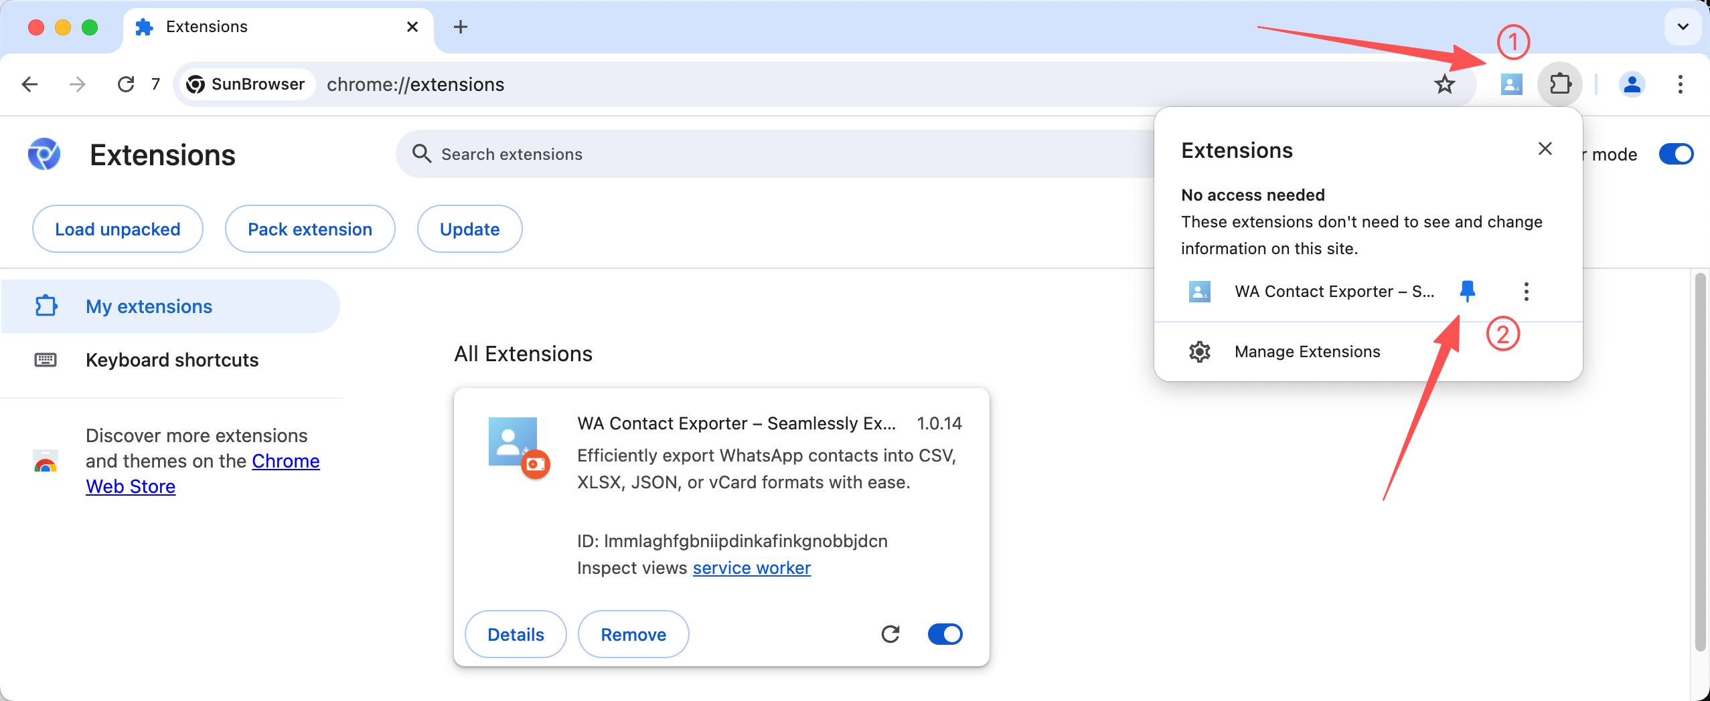Image resolution: width=1710 pixels, height=701 pixels.
Task: Click the Load unpacked button
Action: pos(117,229)
